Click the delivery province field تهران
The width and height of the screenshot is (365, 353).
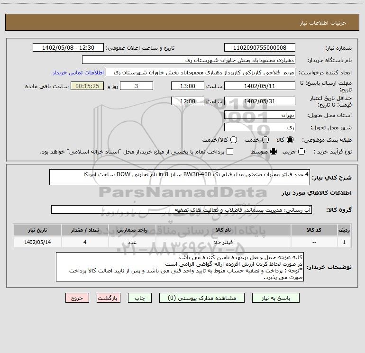pos(260,115)
